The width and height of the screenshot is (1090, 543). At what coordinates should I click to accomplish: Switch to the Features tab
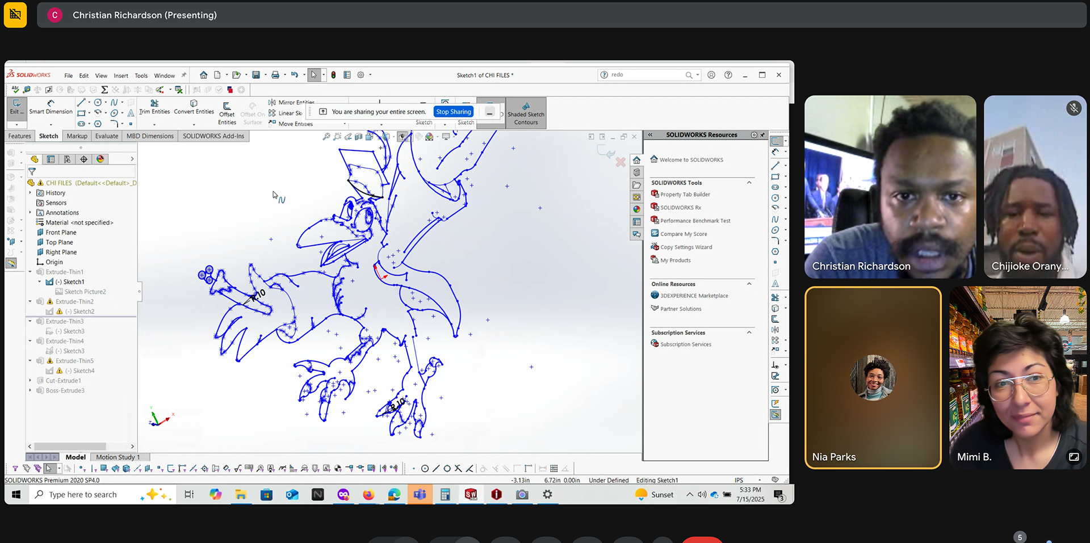(x=20, y=136)
